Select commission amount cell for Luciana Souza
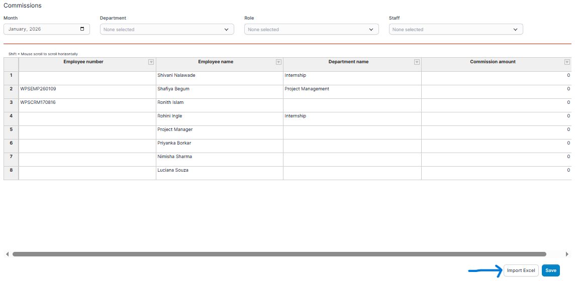 (x=496, y=170)
